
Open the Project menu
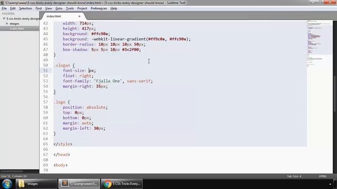tap(82, 8)
